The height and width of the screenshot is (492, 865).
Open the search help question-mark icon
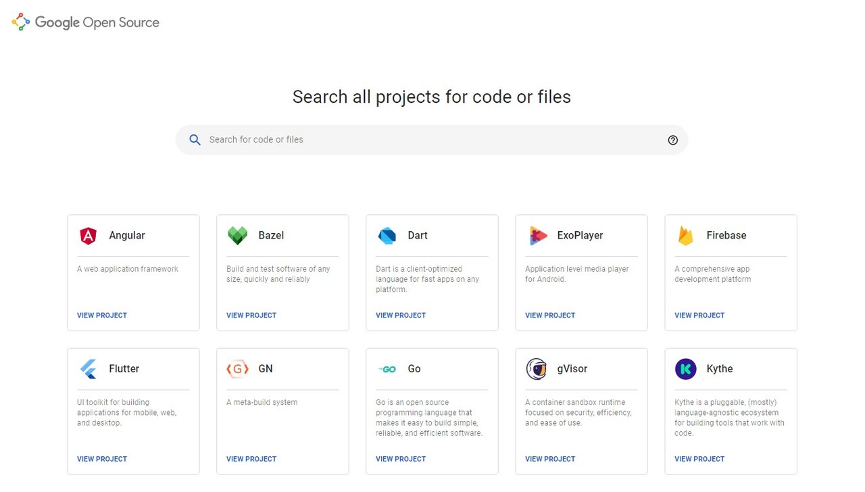pyautogui.click(x=672, y=140)
